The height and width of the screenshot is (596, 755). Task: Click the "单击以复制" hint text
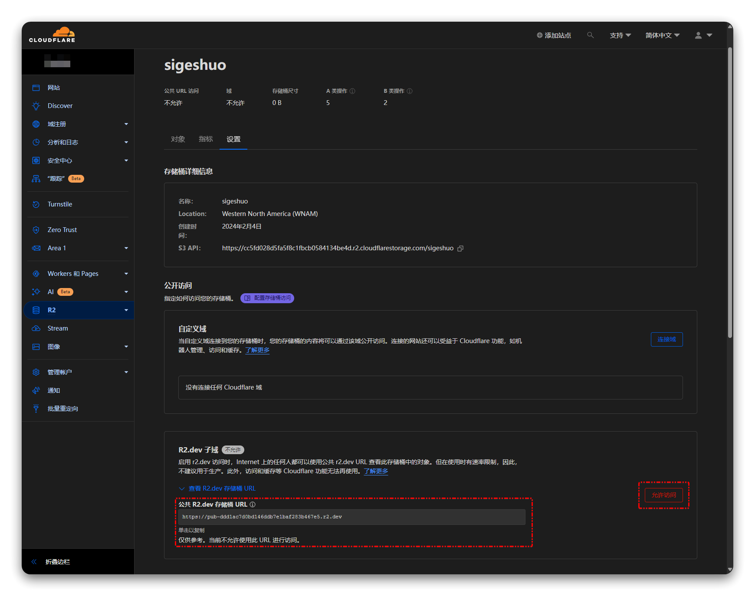191,531
